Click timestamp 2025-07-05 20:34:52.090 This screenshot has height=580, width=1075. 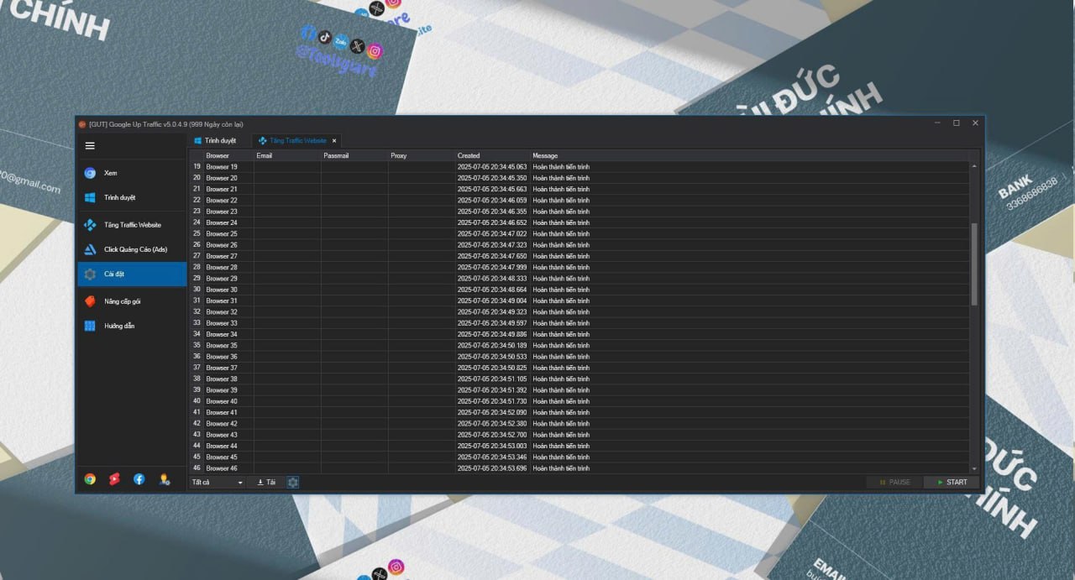click(x=492, y=412)
